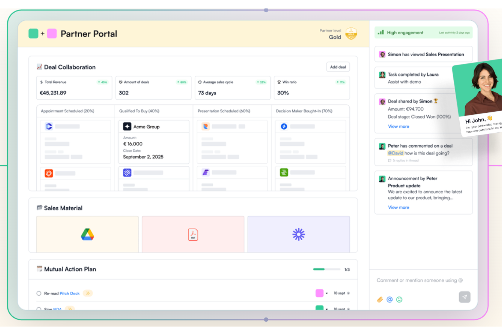Select the Google Drive icon in Sales Material
The image size is (502, 335).
tap(88, 234)
